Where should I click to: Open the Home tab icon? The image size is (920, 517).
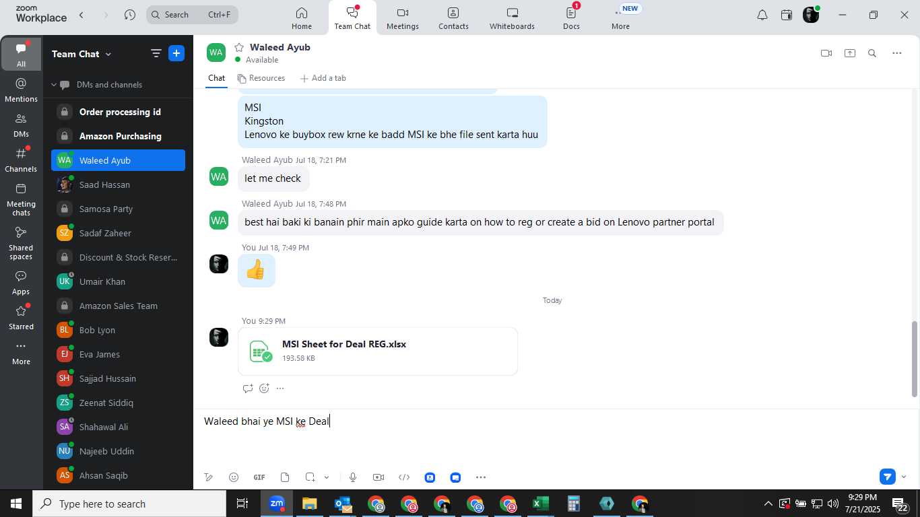pyautogui.click(x=301, y=18)
